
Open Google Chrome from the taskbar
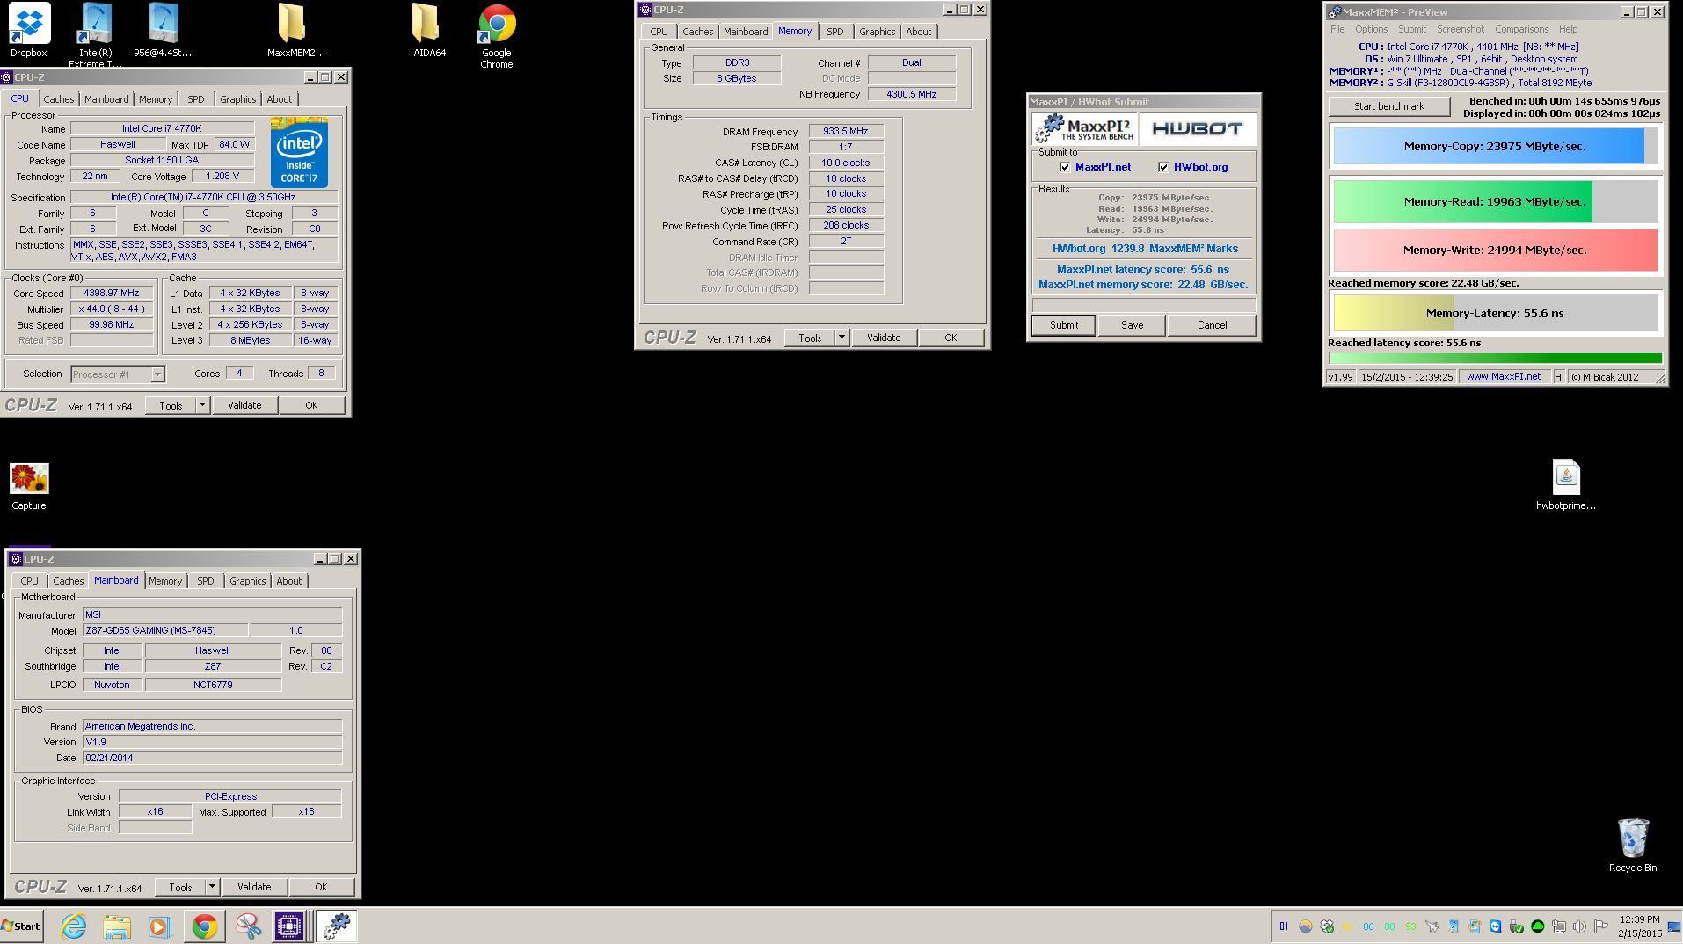204,926
